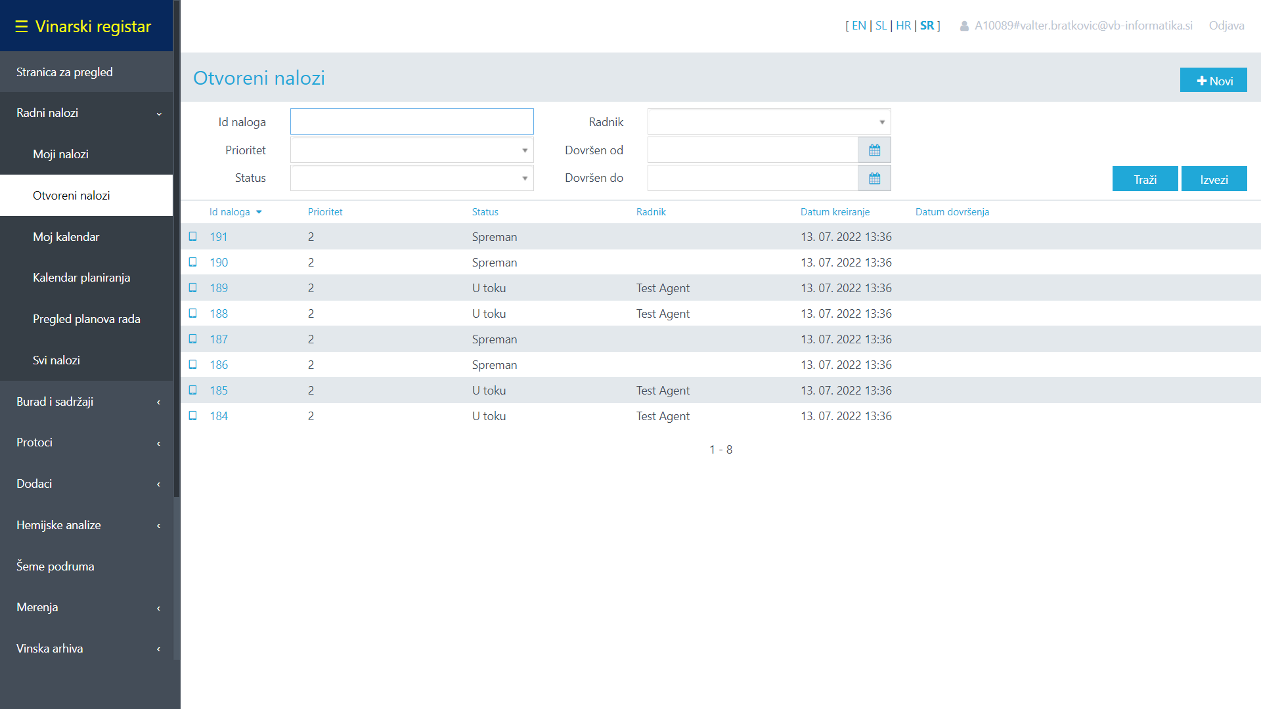Open work order 187
This screenshot has width=1261, height=709.
(x=219, y=339)
